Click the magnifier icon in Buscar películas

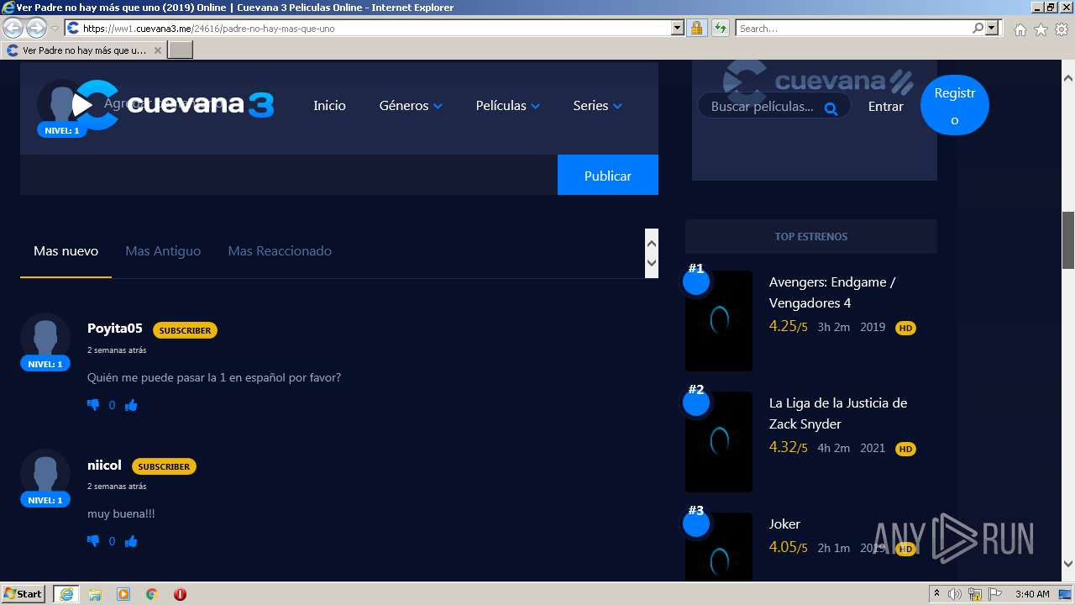[831, 108]
